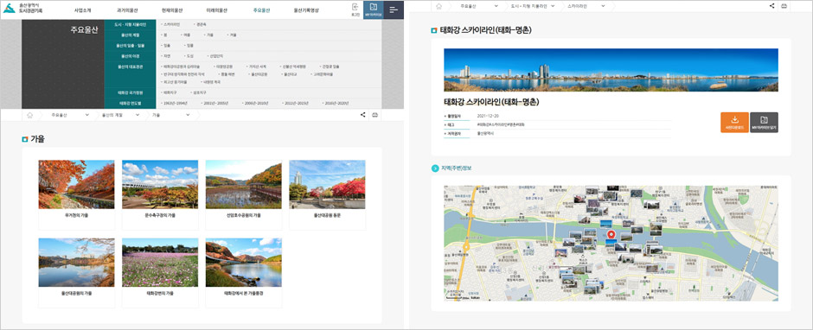The width and height of the screenshot is (813, 330).
Task: Select the 울산의 일출·일몰 submenu category
Action: 123,46
